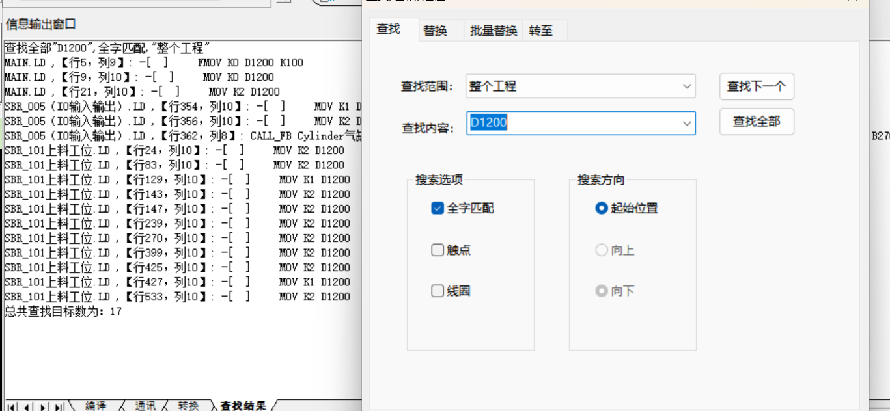Go to the 转至 tab
This screenshot has height=411, width=890.
[x=540, y=31]
